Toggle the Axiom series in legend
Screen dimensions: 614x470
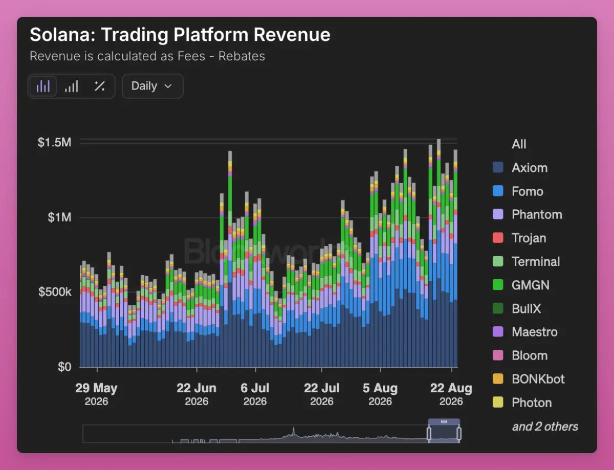[520, 168]
